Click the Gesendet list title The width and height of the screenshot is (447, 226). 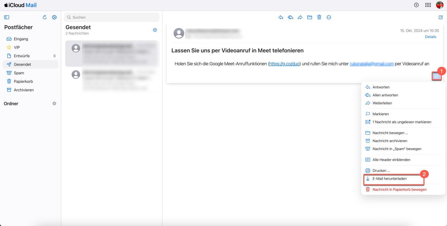[x=78, y=27]
